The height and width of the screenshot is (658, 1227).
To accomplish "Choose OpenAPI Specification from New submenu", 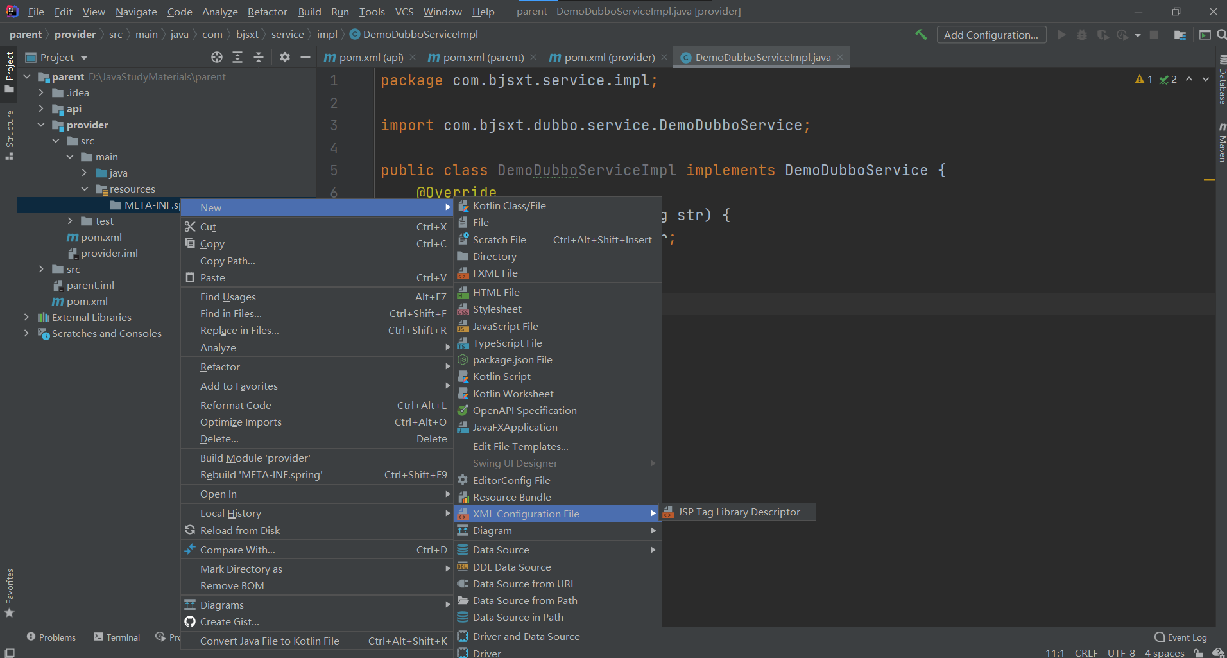I will tap(557, 410).
